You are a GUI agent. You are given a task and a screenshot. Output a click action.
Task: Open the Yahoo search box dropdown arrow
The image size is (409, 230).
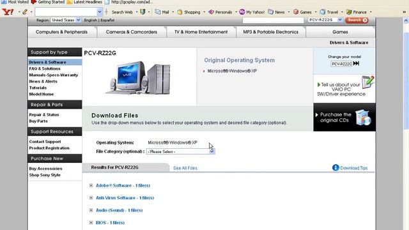(100, 11)
